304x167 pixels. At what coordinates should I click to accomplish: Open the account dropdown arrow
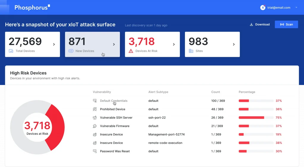[x=296, y=8]
